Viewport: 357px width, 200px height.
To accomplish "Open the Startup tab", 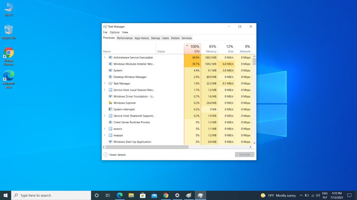I will pyautogui.click(x=155, y=38).
